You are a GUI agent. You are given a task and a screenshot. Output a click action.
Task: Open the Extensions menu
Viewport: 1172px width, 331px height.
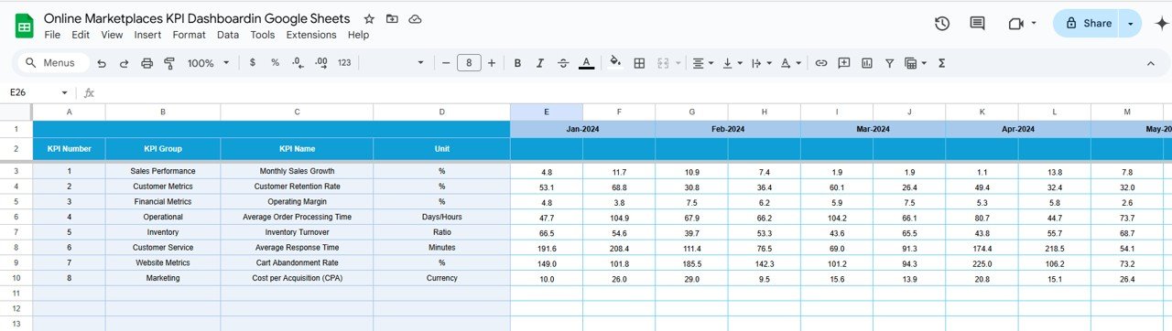point(311,35)
